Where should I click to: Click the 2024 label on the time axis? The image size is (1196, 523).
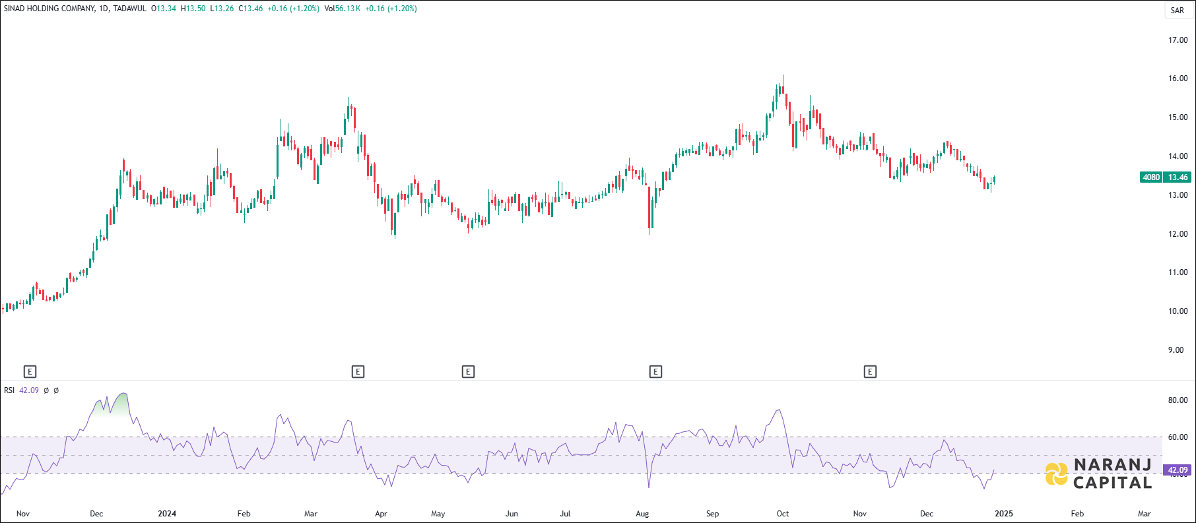[167, 514]
